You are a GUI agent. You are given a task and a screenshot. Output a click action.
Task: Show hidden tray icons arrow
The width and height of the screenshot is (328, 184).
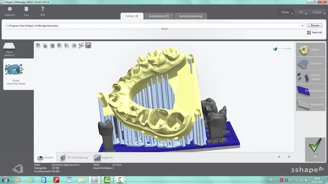point(277,180)
